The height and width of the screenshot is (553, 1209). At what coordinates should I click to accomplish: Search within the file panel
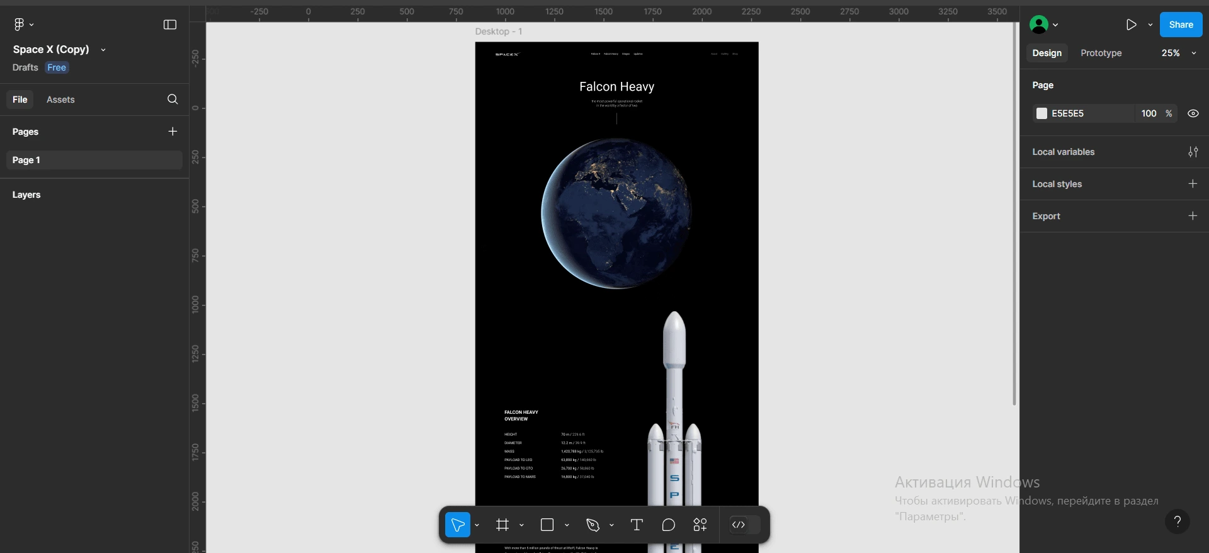point(173,99)
